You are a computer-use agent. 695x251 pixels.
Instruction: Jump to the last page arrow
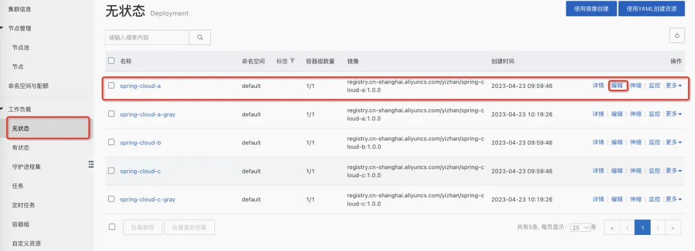tap(673, 228)
